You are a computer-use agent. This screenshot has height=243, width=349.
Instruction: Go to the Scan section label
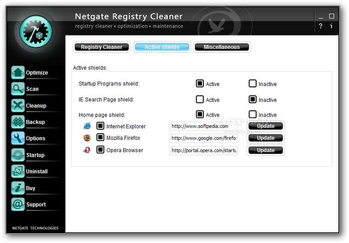tap(33, 89)
